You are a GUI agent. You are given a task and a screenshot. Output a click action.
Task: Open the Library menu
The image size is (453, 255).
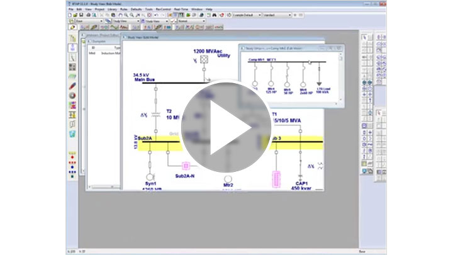(x=112, y=9)
